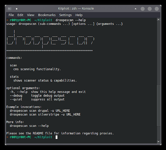Click the scrollbar track above the thumb
Image resolution: width=166 pixels, height=150 pixels.
click(158, 53)
